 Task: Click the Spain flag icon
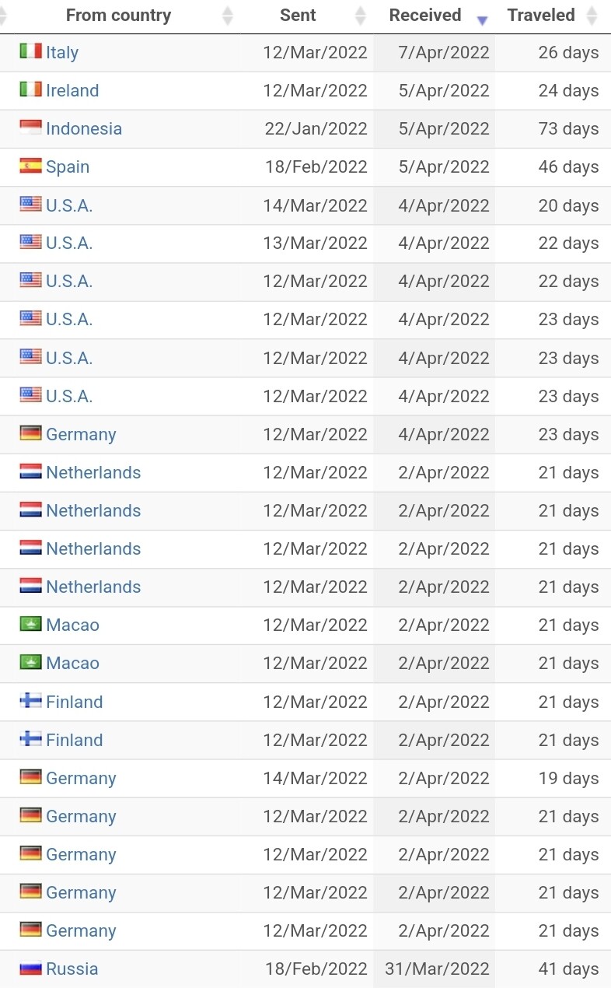30,166
